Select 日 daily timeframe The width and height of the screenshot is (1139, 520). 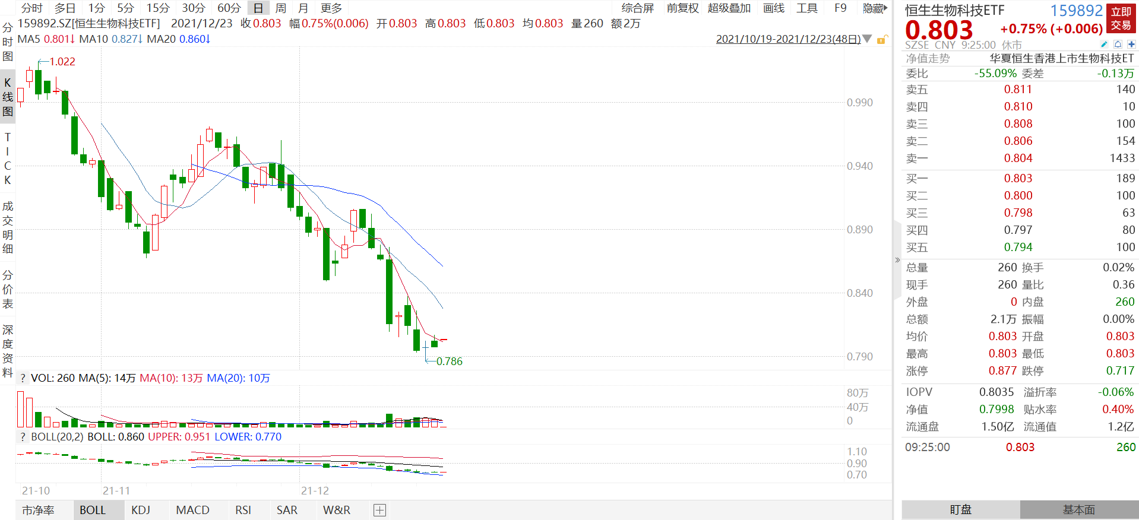point(258,8)
